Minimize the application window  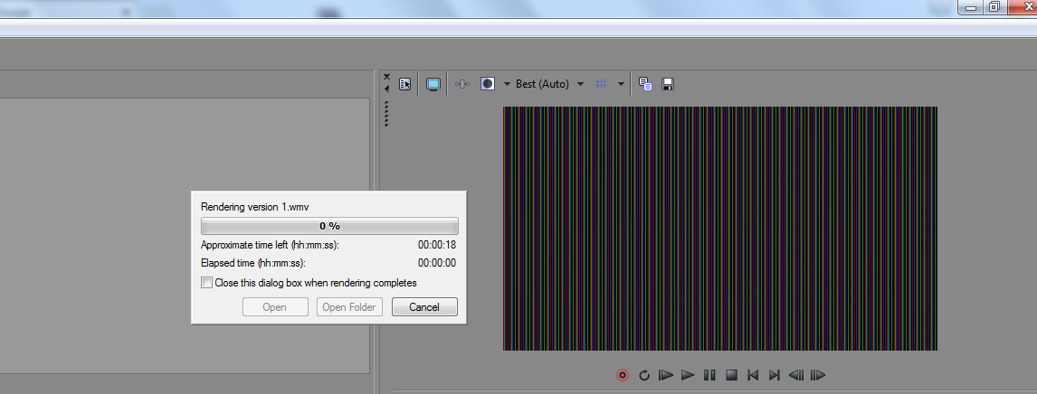coord(971,7)
